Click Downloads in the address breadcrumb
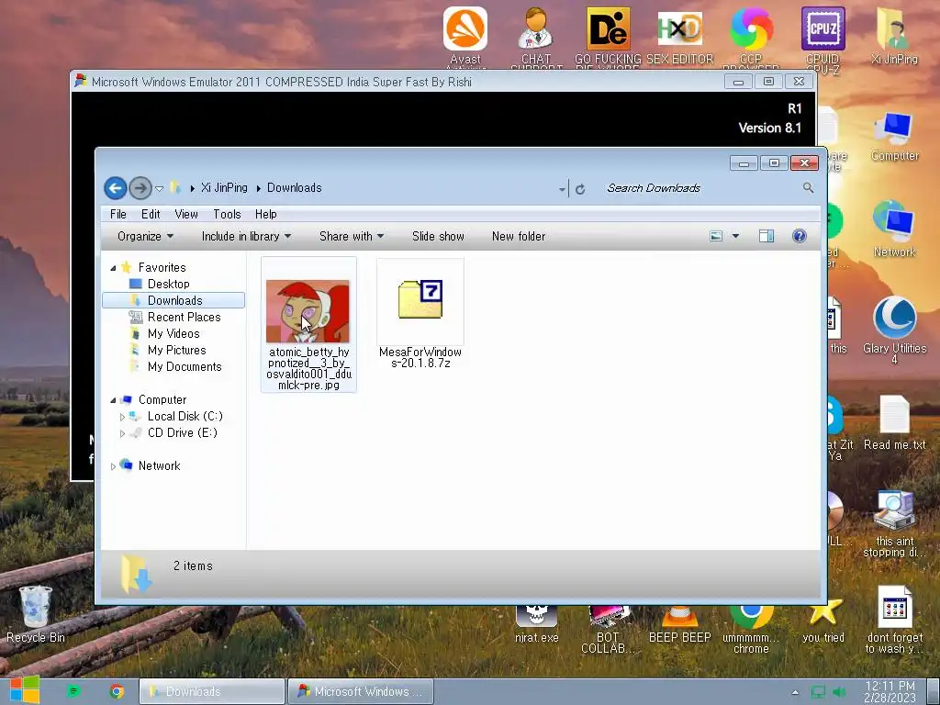The width and height of the screenshot is (940, 705). click(x=295, y=187)
